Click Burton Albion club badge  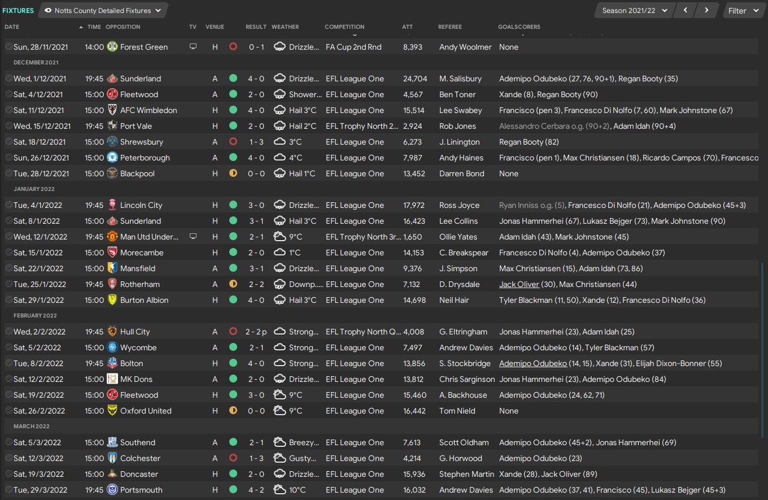click(x=112, y=300)
